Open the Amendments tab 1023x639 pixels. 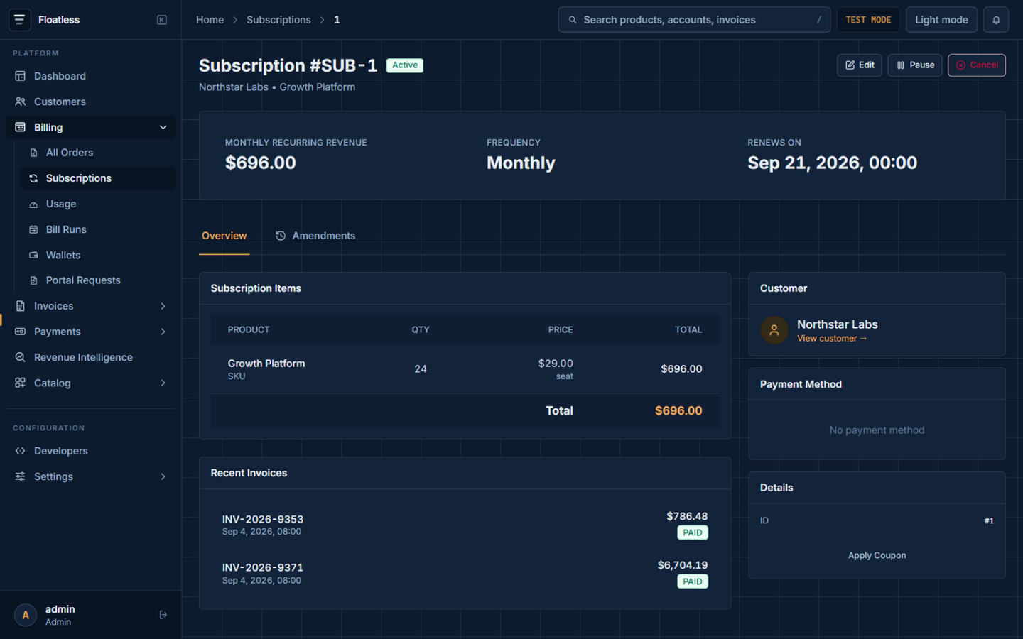(315, 236)
